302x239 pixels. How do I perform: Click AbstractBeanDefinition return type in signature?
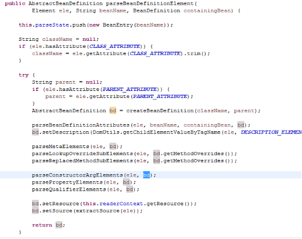point(65,4)
